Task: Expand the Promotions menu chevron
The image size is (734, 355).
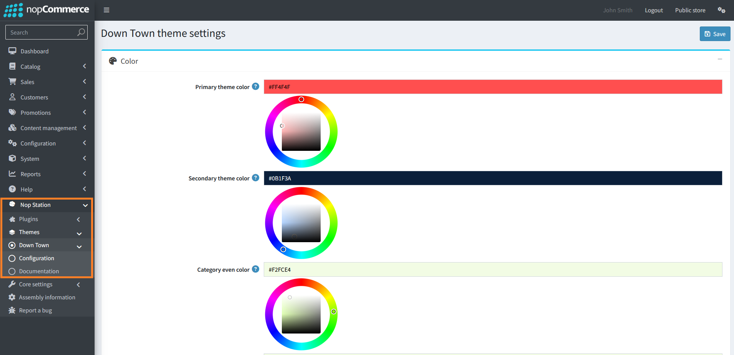Action: [85, 112]
